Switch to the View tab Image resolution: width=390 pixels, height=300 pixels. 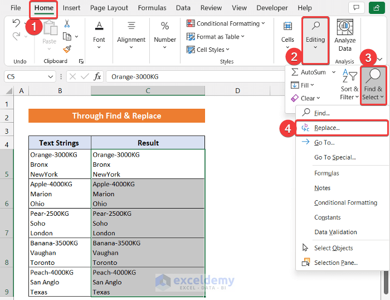(x=239, y=8)
